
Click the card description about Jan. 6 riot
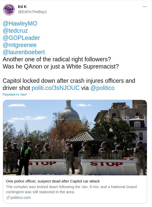click(71, 189)
